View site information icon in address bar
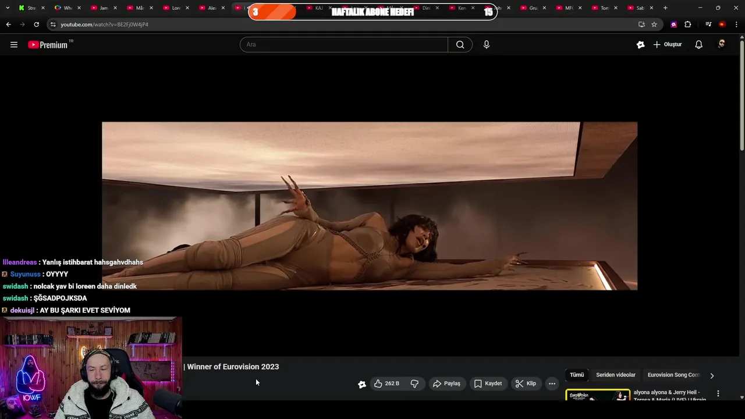This screenshot has height=419, width=745. (x=53, y=24)
